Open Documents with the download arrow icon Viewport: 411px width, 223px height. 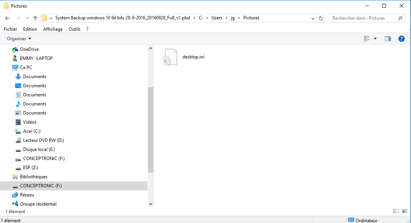(x=35, y=77)
